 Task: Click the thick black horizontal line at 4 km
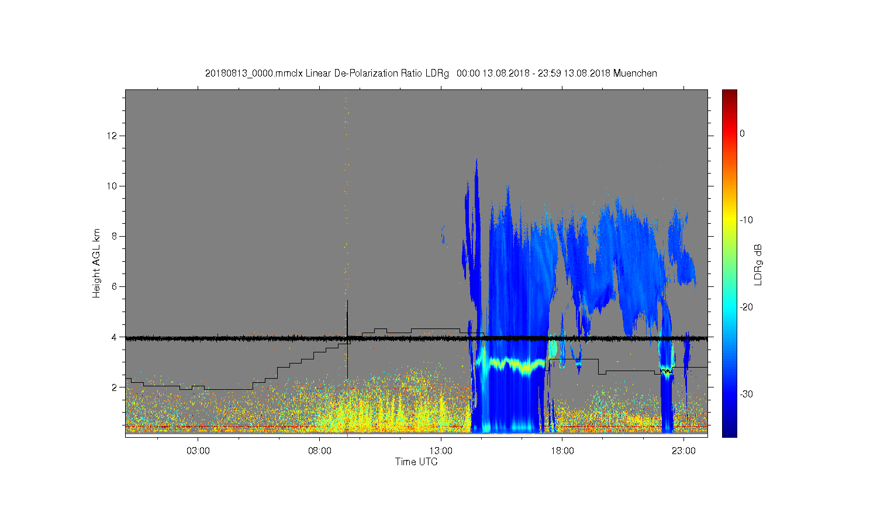416,338
